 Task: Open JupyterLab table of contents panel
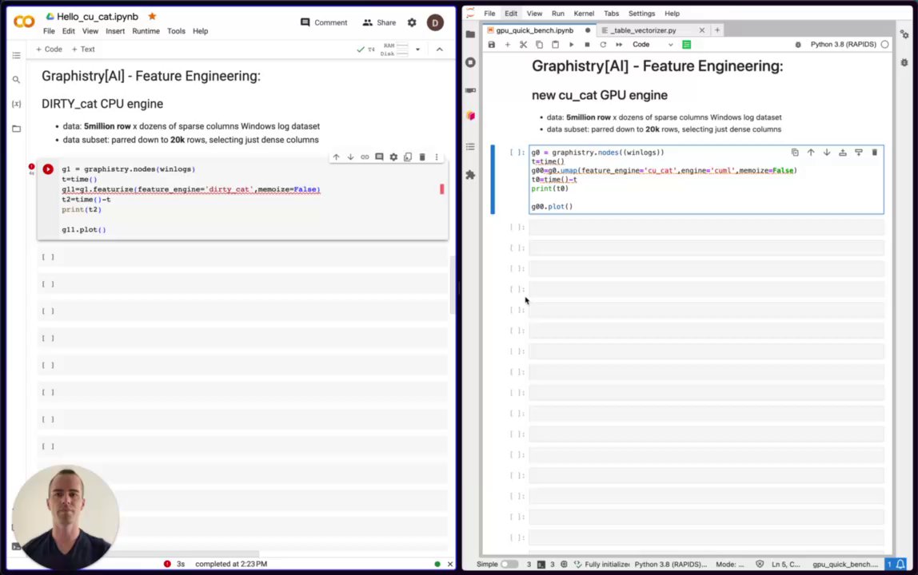[x=471, y=146]
